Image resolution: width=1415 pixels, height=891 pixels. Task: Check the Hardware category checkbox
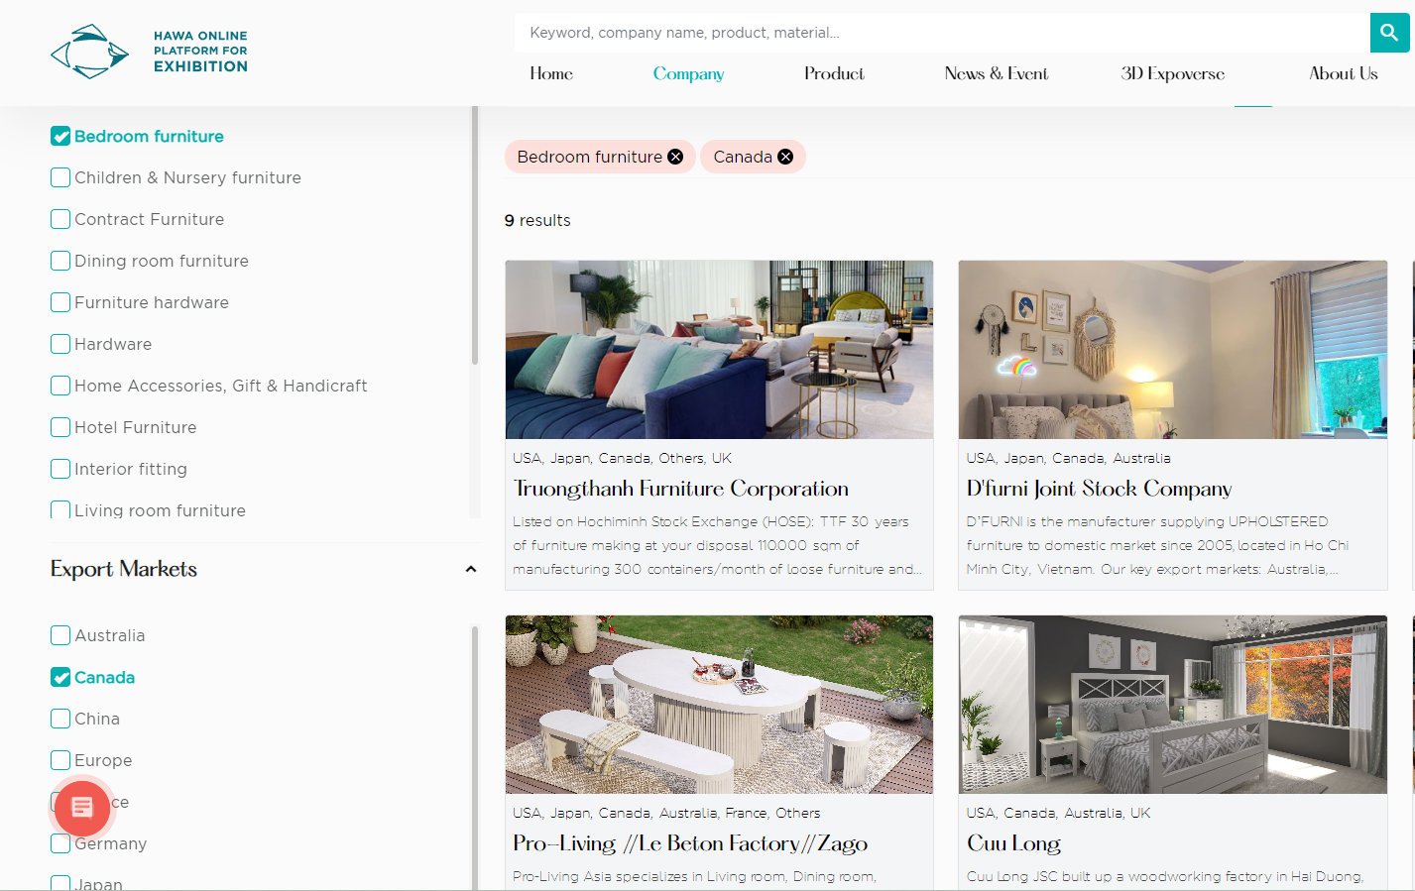click(x=60, y=344)
